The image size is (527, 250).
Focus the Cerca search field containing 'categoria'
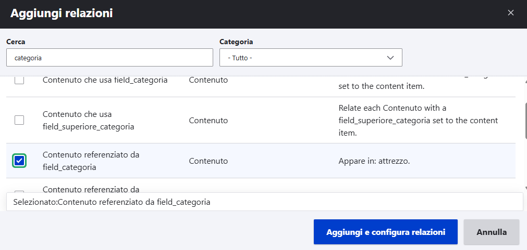pos(109,58)
